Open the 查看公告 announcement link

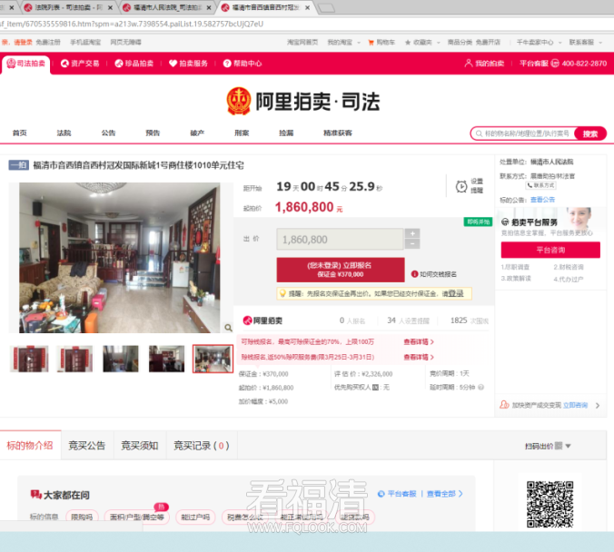click(x=543, y=200)
